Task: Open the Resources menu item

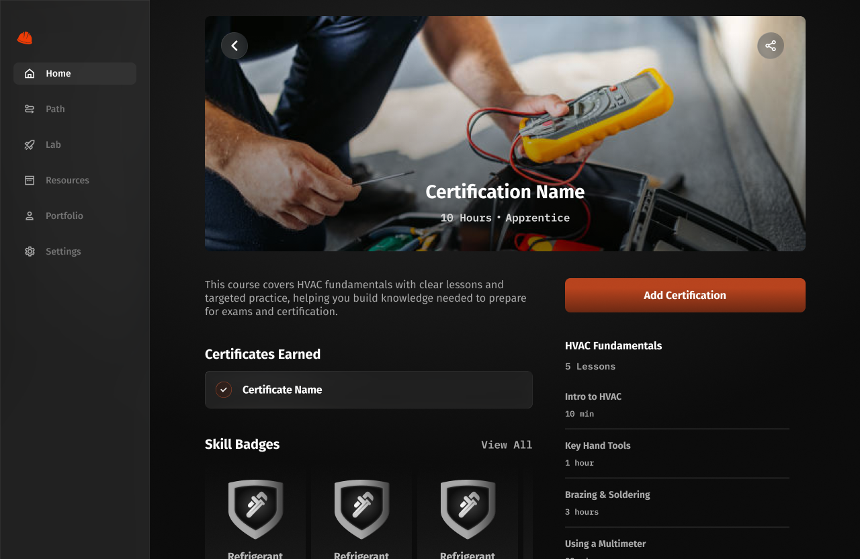Action: 75,180
